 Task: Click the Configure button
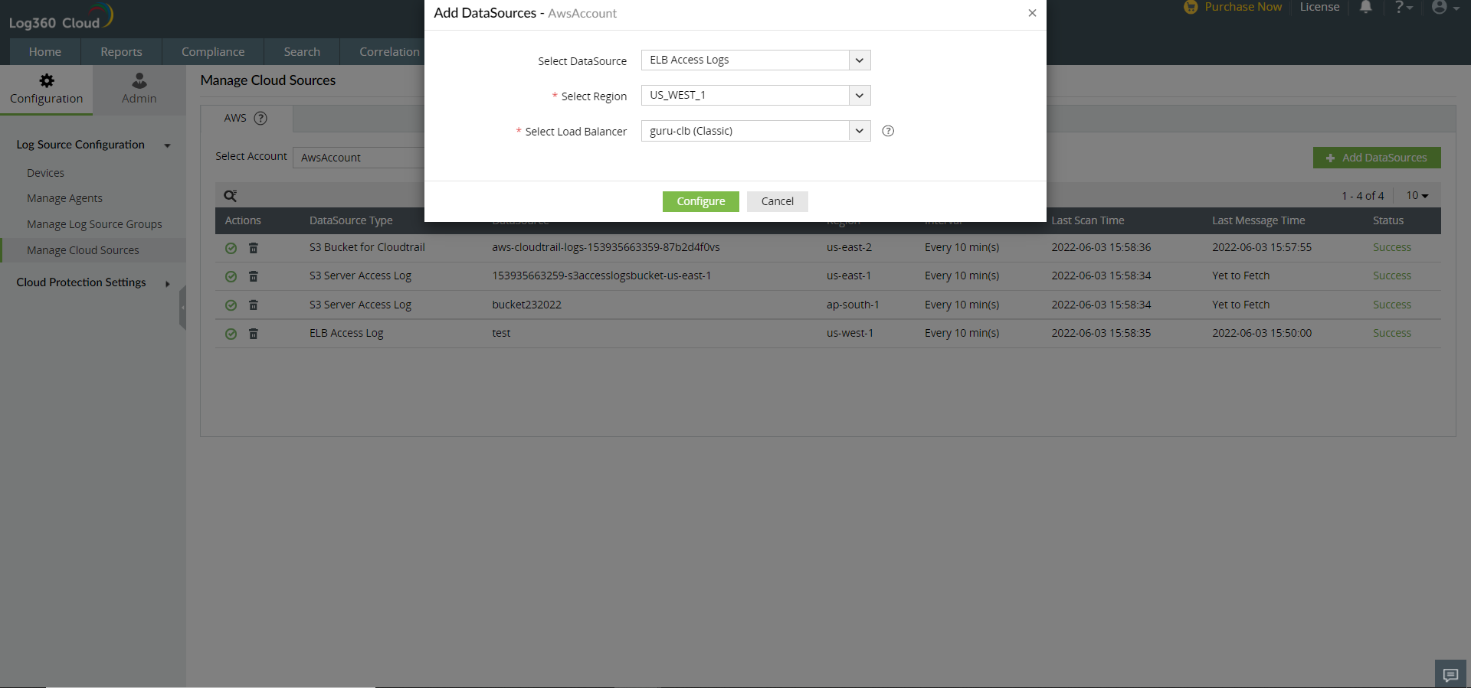point(700,201)
